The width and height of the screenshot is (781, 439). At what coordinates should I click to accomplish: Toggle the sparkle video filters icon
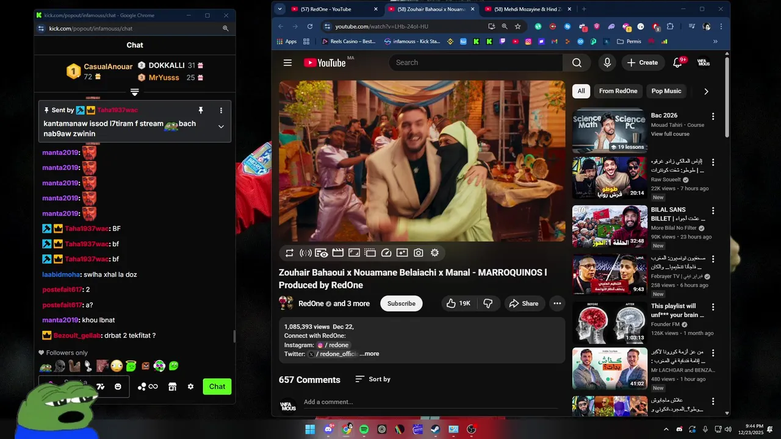[402, 253]
